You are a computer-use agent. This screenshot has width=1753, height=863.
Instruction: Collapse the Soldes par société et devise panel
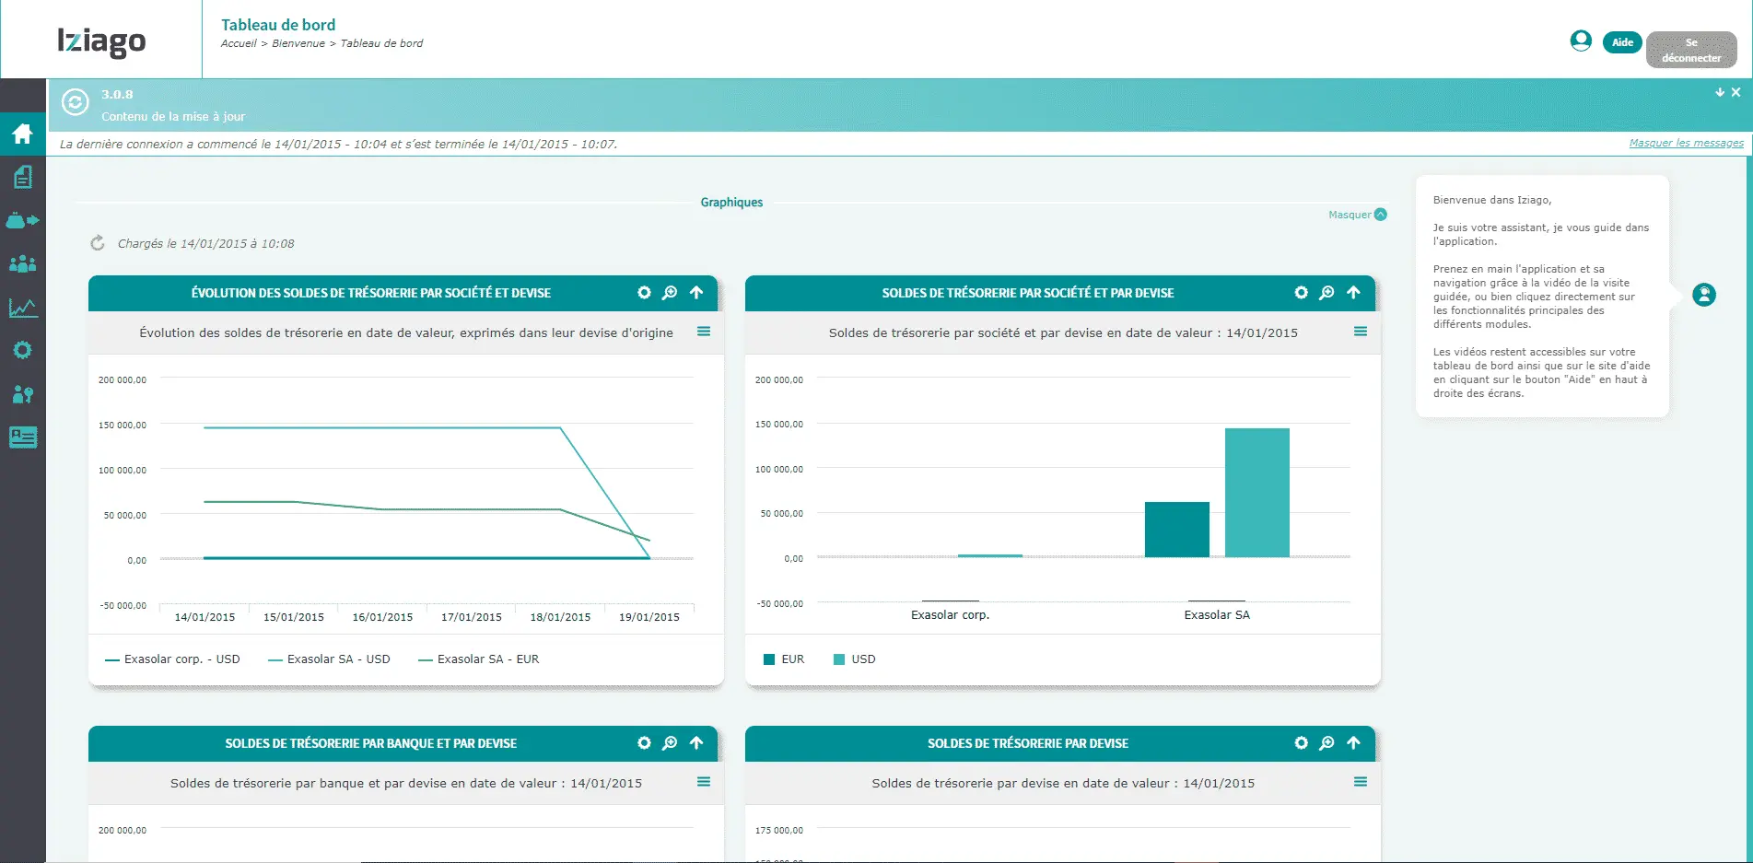[1353, 293]
